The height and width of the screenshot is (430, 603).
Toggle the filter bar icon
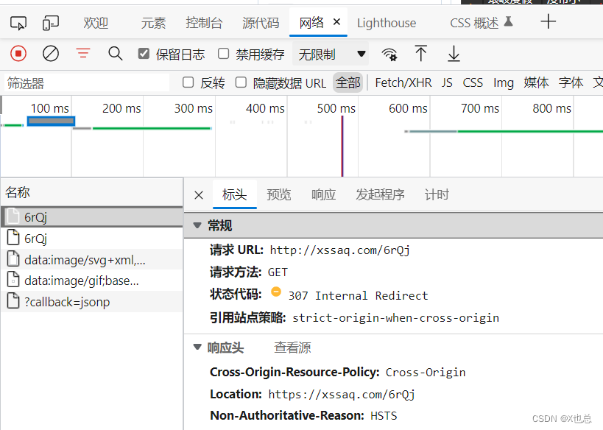83,53
